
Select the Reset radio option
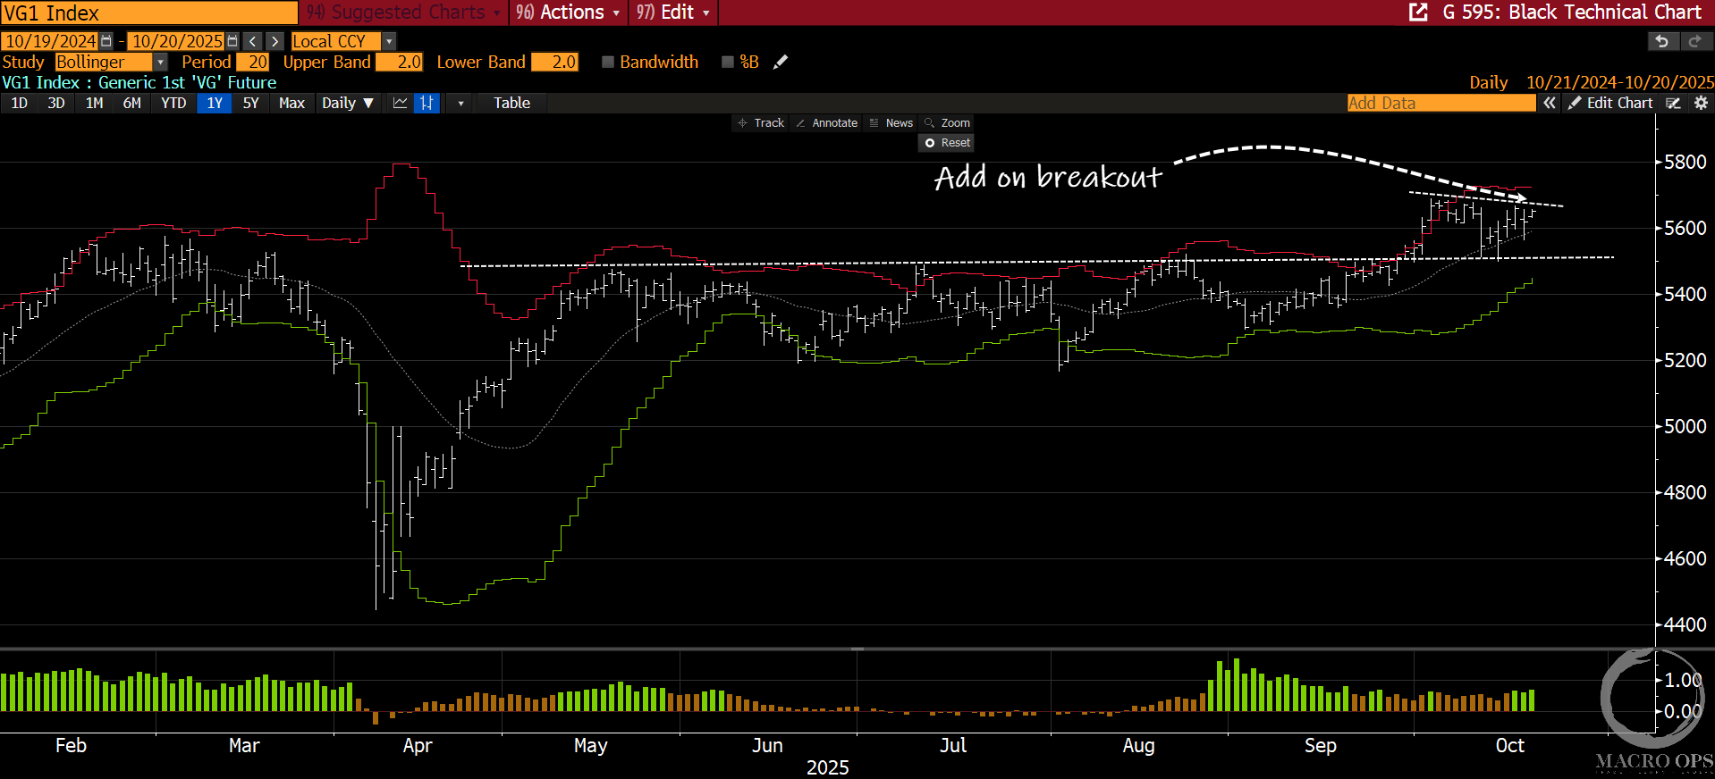tap(930, 143)
